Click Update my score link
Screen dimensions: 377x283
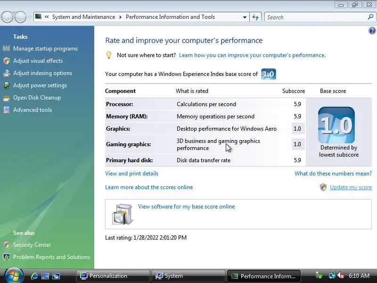(351, 187)
